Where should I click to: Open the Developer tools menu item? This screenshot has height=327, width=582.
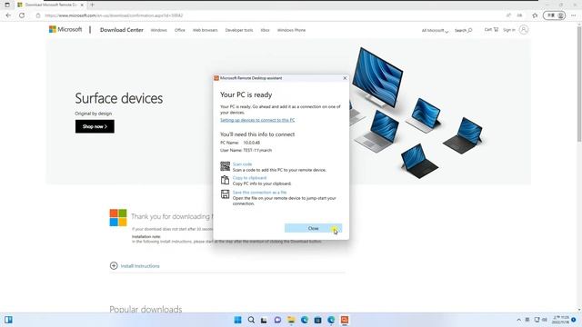point(238,30)
